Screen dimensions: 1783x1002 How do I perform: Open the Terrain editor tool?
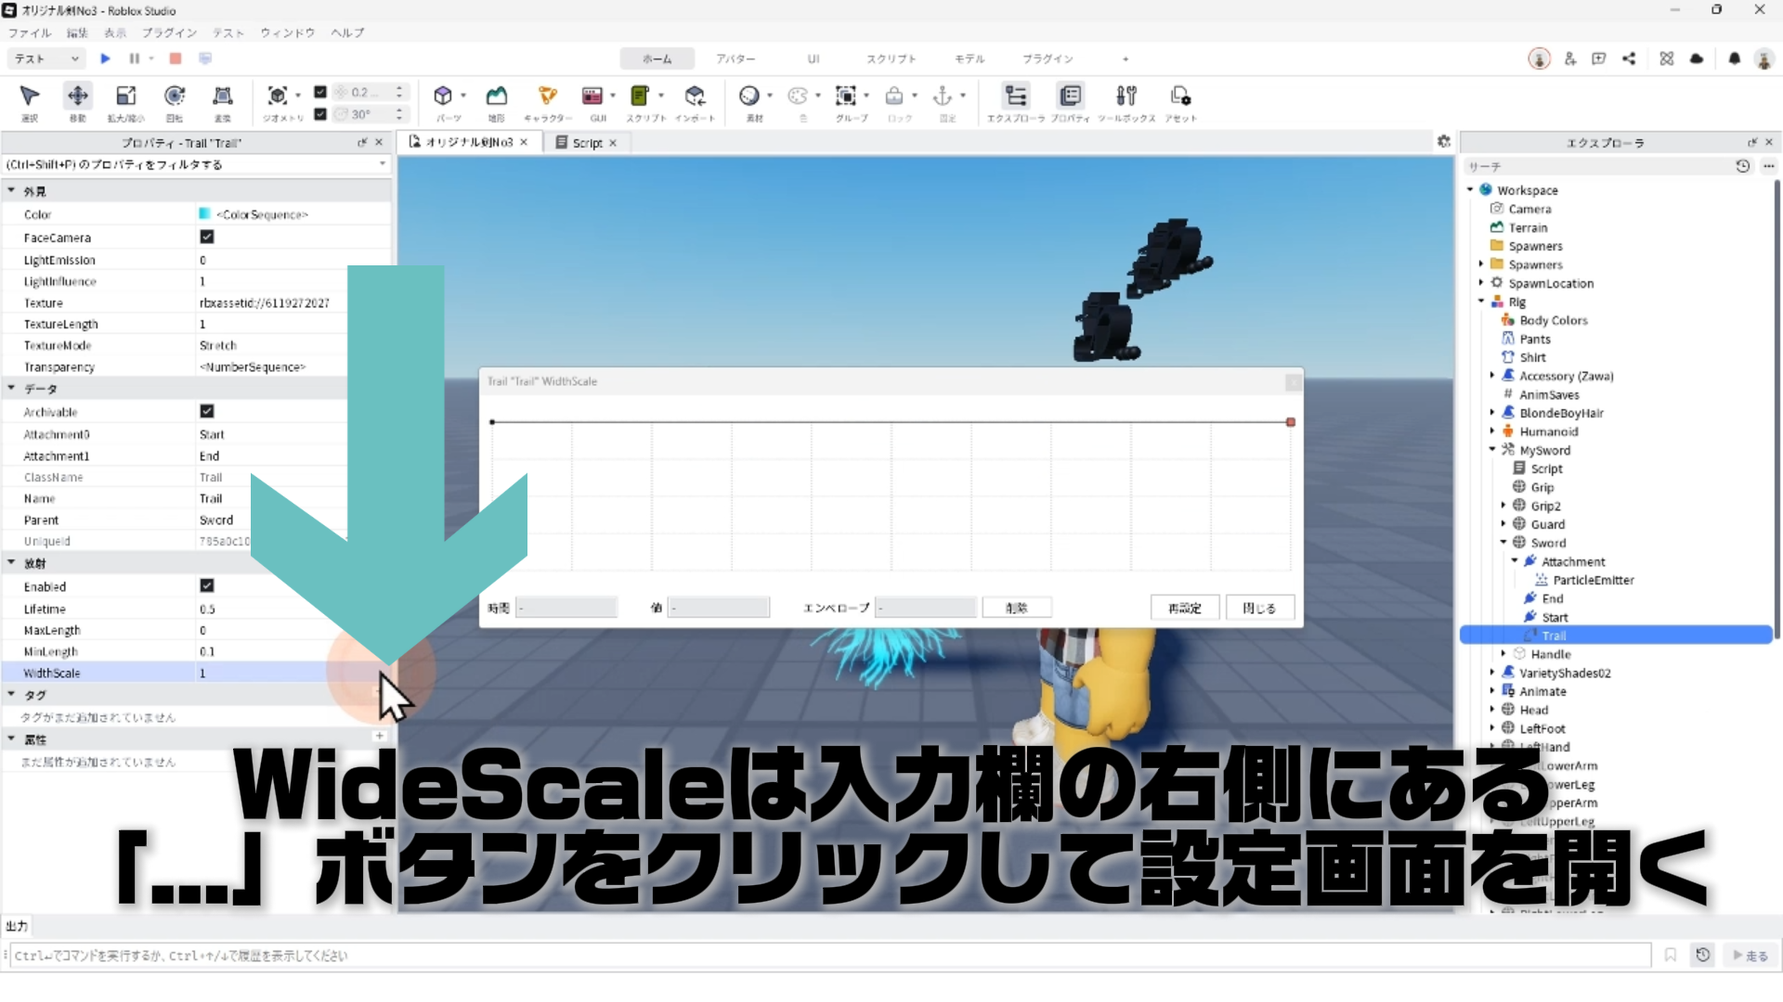[x=497, y=96]
